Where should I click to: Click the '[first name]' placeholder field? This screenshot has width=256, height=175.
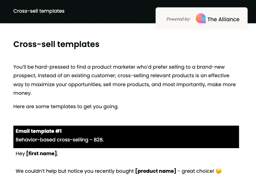[41, 153]
